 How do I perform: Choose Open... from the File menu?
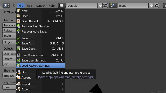tap(40, 16)
